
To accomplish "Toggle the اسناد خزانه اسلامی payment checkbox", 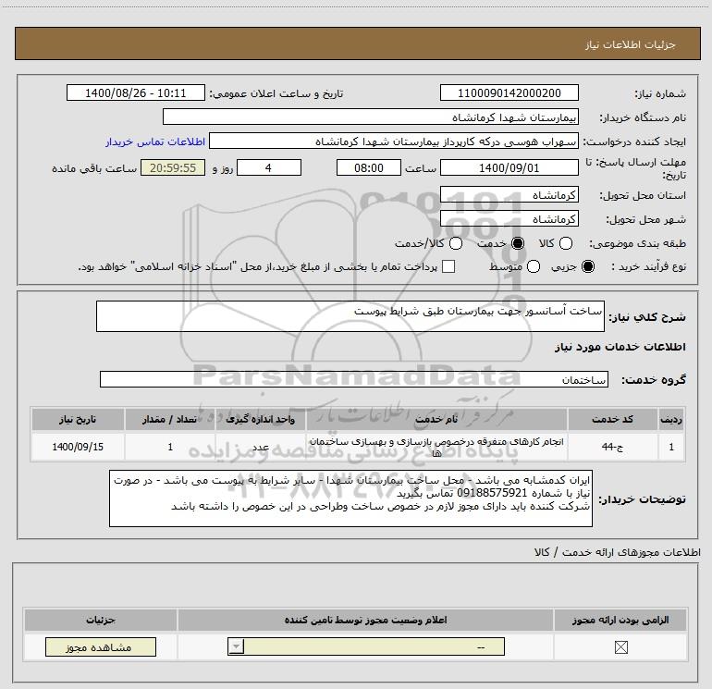I will point(448,266).
